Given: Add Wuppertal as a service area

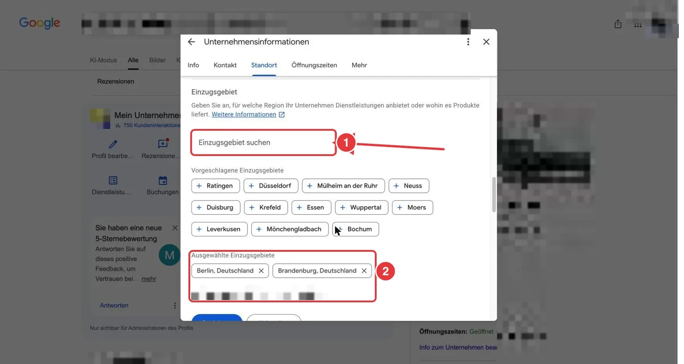Looking at the screenshot, I should click(x=362, y=207).
